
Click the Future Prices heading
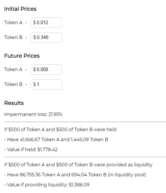22,56
